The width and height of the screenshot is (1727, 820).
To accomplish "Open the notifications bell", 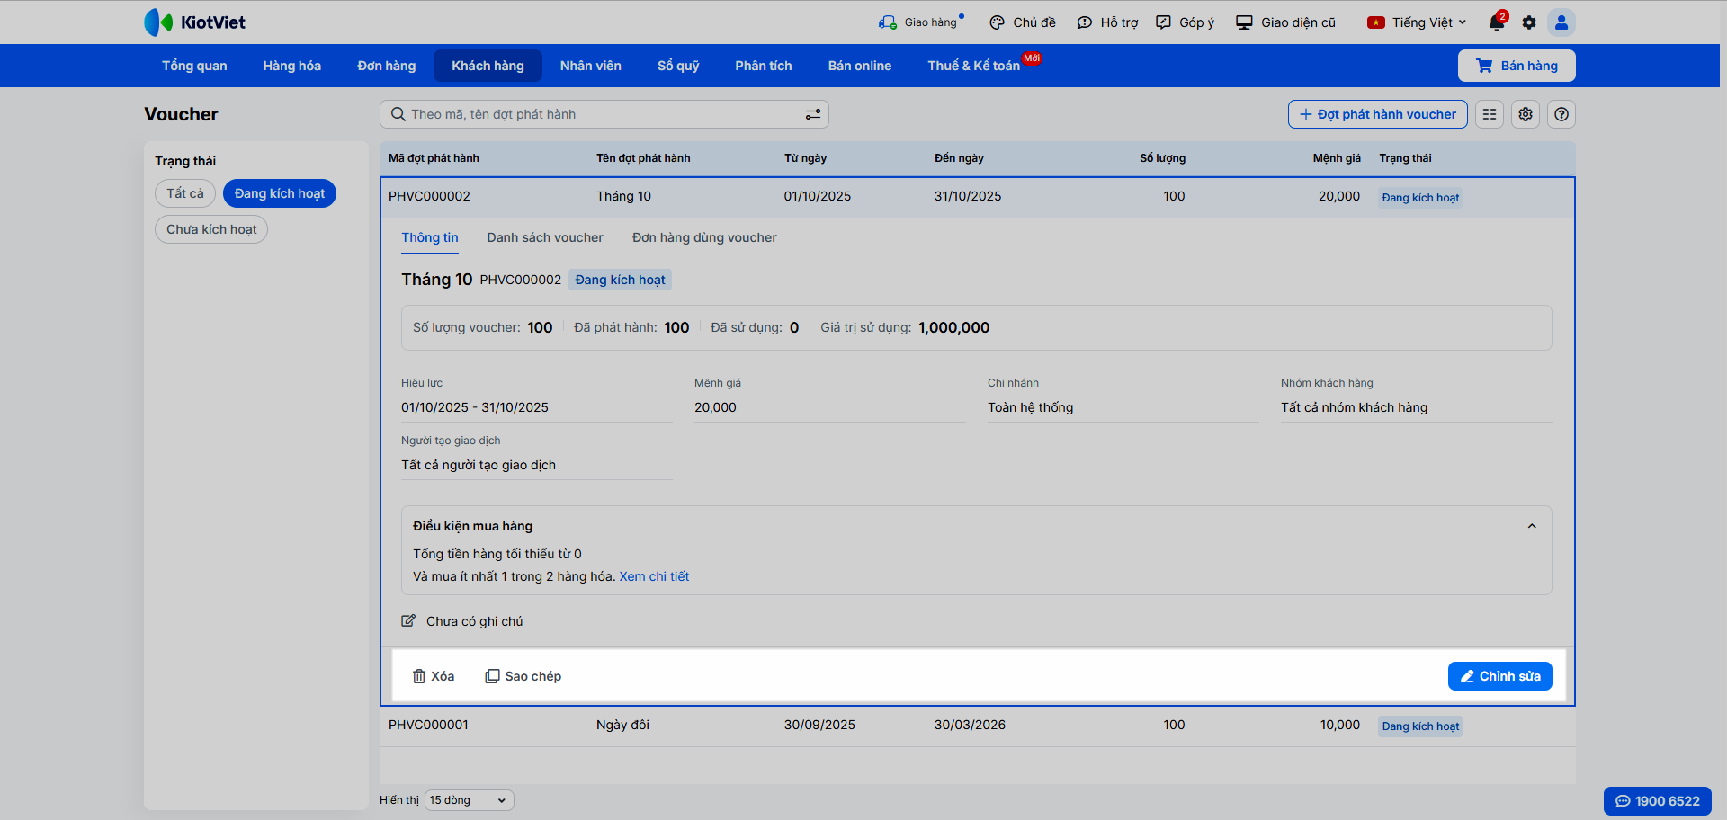I will 1497,22.
